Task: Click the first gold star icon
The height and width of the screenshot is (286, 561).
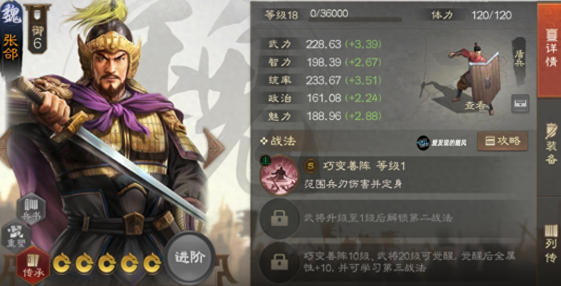Action: tap(62, 263)
